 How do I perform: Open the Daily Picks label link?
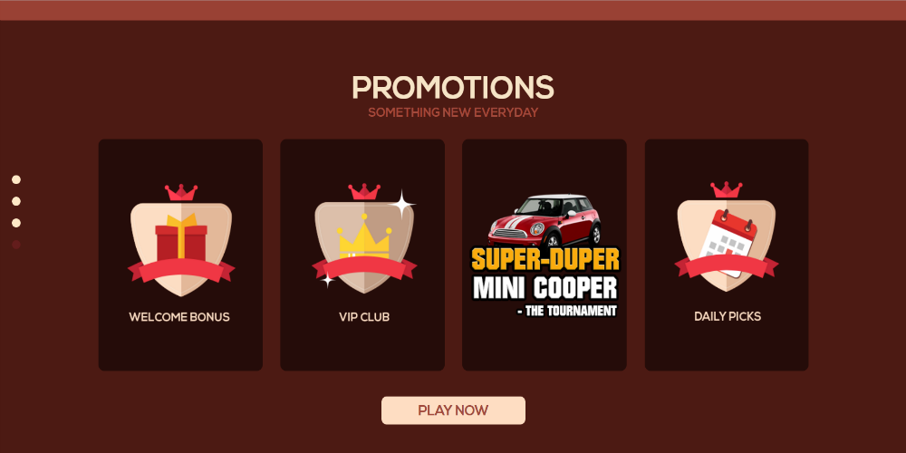(728, 316)
